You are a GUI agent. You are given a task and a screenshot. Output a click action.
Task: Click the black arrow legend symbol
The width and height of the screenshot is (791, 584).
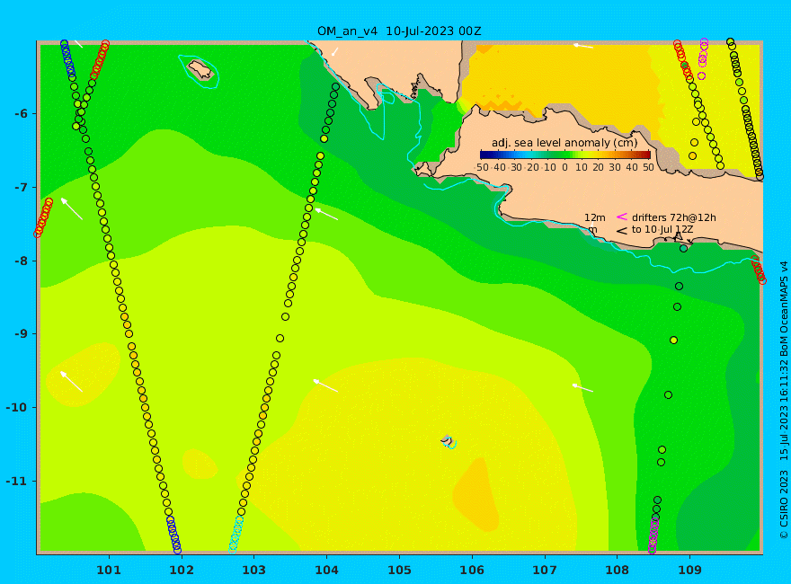coord(621,231)
